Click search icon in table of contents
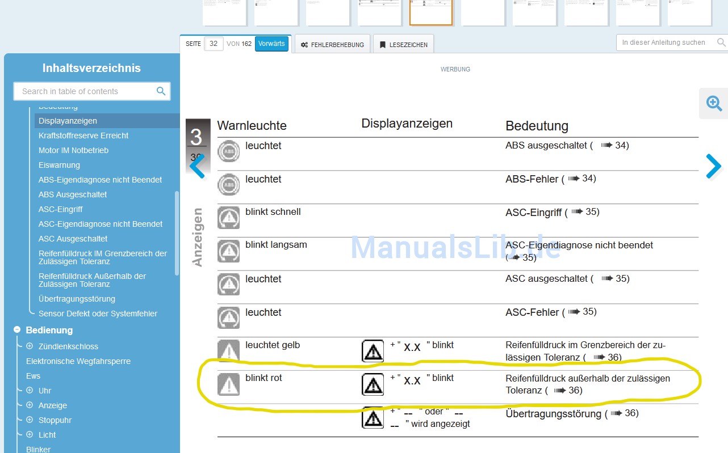Viewport: 728px width, 453px height. click(x=161, y=91)
